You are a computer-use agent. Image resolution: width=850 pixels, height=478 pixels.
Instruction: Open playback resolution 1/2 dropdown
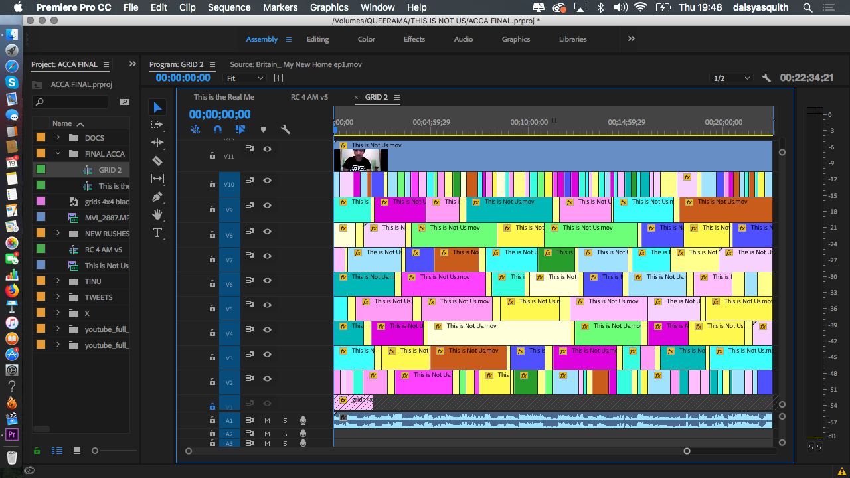[x=732, y=78]
